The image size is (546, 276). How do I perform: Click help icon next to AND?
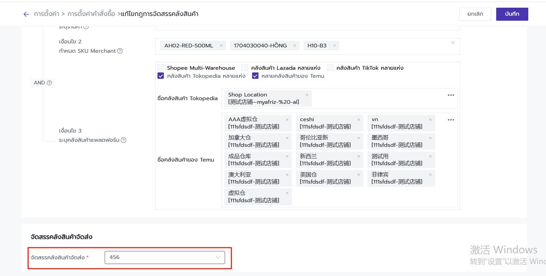click(49, 83)
